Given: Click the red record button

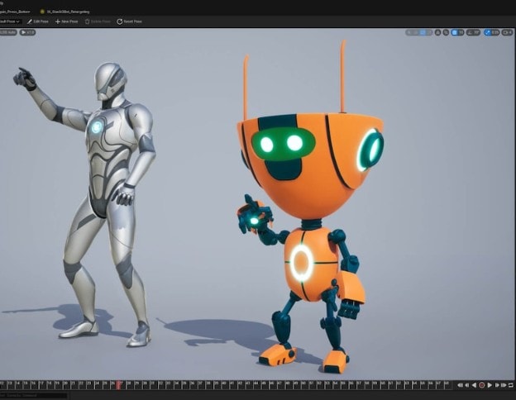Looking at the screenshot, I should 482,385.
